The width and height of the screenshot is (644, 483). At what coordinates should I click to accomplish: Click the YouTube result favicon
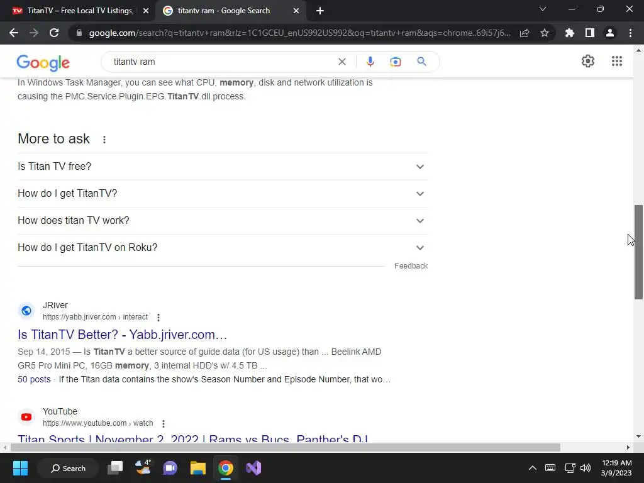click(26, 417)
